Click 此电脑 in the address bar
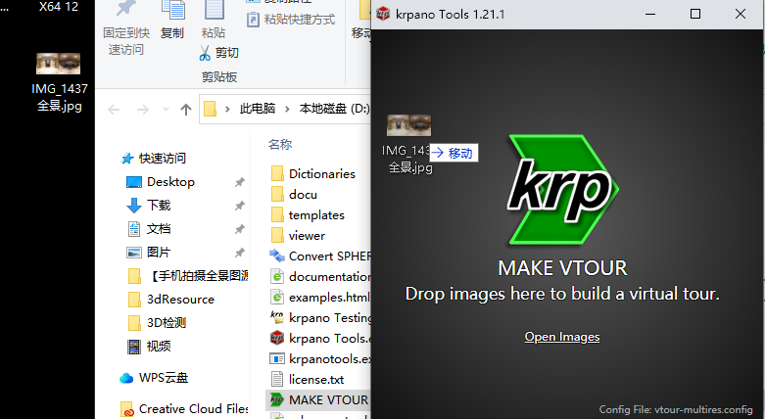This screenshot has height=419, width=765. (x=257, y=109)
